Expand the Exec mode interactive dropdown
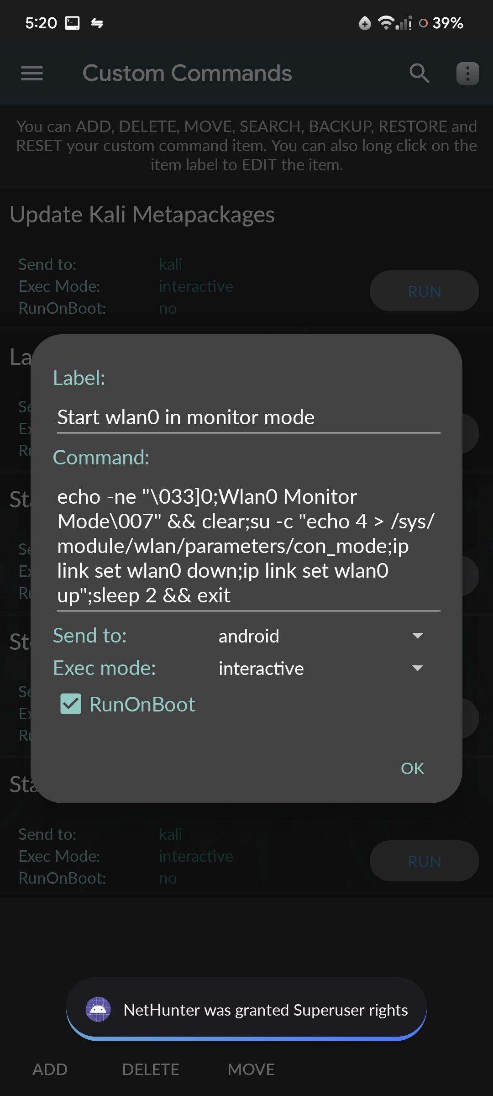This screenshot has height=1096, width=493. tap(321, 668)
